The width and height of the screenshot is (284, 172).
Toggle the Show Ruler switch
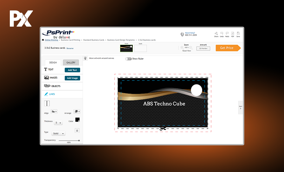tap(128, 59)
